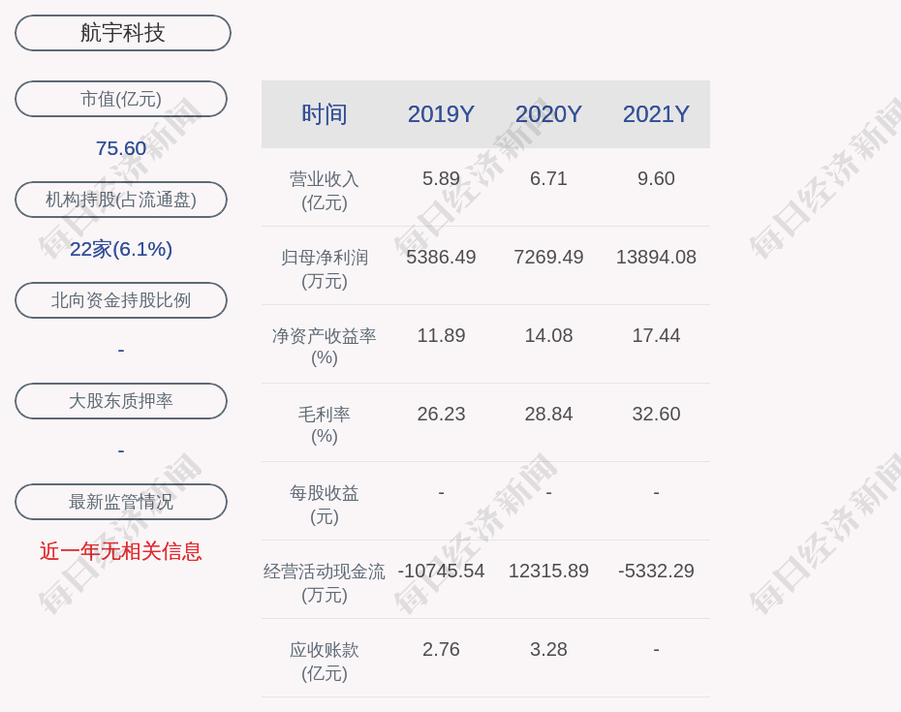Click cash flow value -5332.29

(656, 571)
